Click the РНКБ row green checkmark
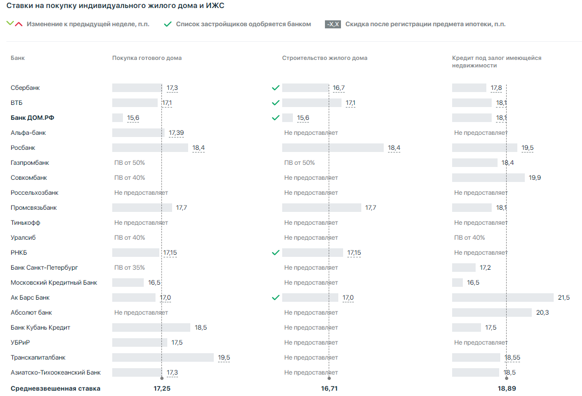 (x=276, y=253)
